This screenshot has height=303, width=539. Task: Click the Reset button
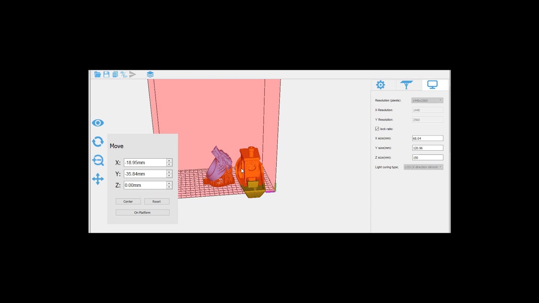tap(157, 202)
